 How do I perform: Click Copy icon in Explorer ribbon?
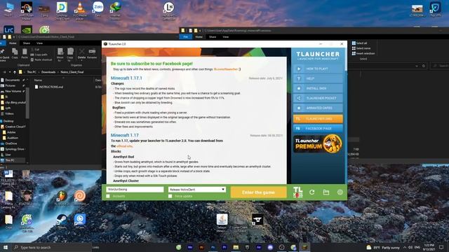point(15,53)
